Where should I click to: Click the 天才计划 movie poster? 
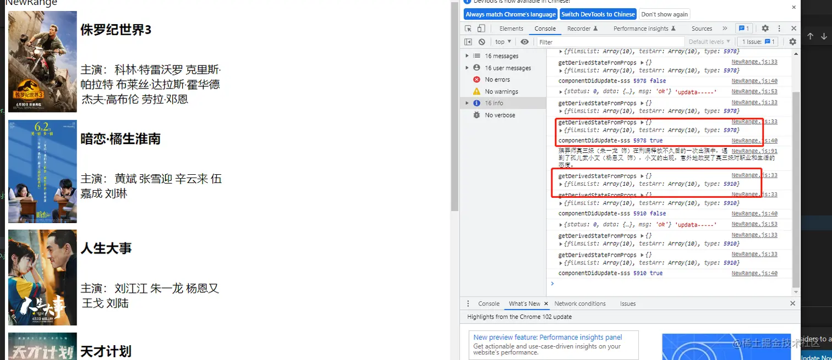(x=42, y=346)
